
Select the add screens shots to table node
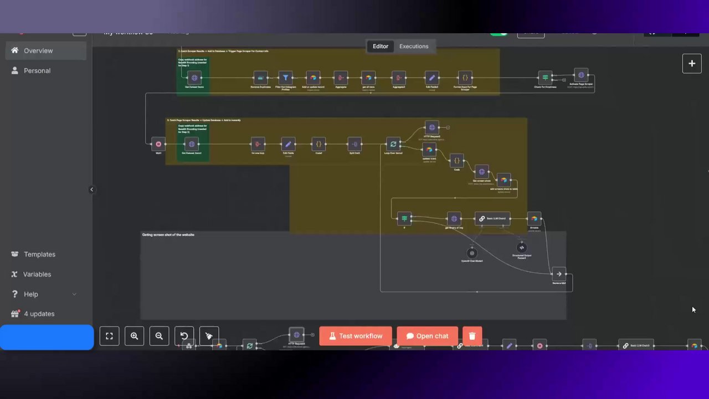504,180
